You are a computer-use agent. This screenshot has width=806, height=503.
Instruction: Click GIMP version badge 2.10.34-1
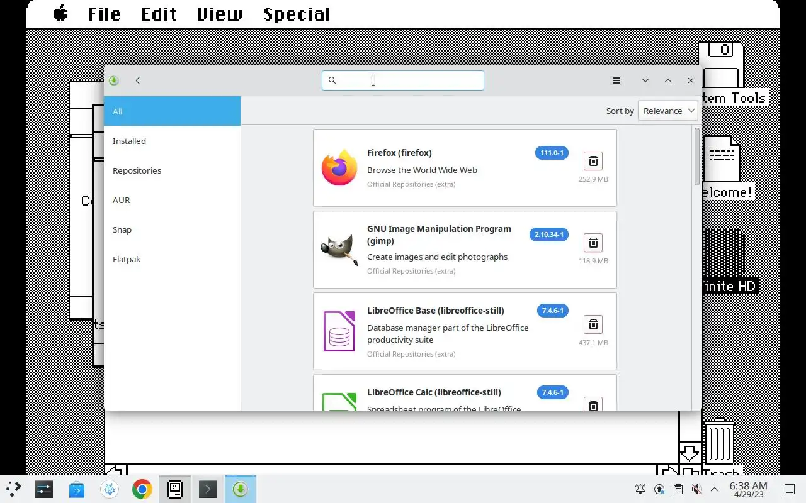549,235
